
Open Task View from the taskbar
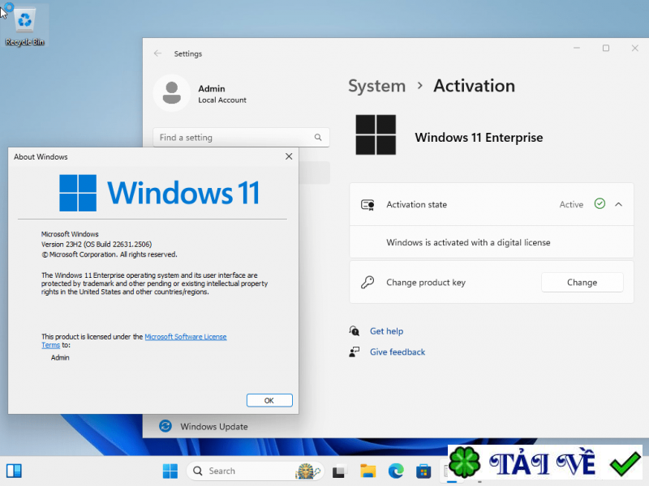[339, 471]
